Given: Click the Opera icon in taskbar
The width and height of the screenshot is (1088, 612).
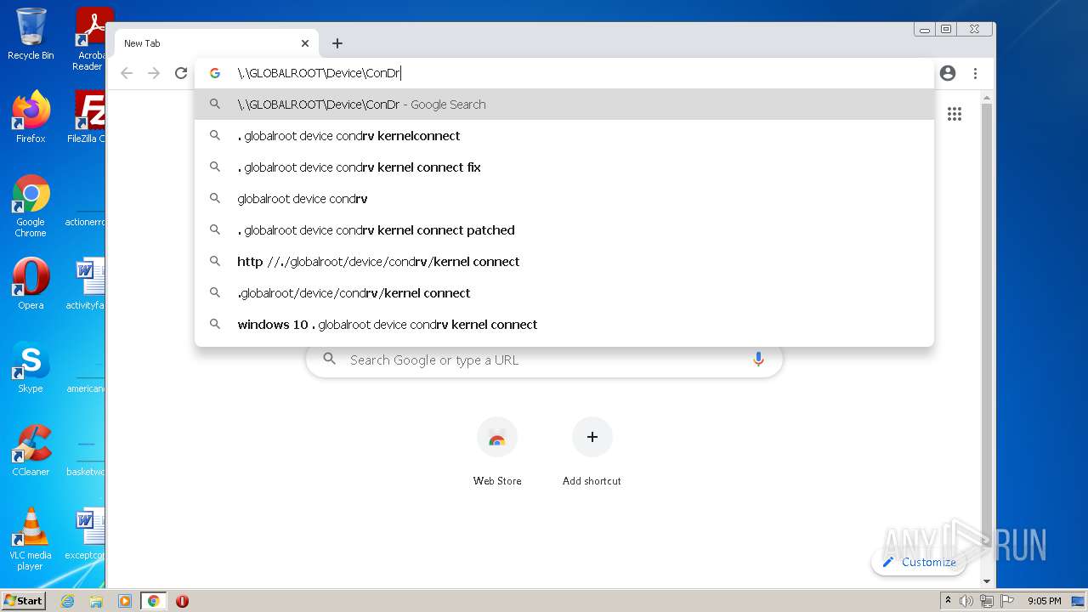Looking at the screenshot, I should tap(182, 601).
